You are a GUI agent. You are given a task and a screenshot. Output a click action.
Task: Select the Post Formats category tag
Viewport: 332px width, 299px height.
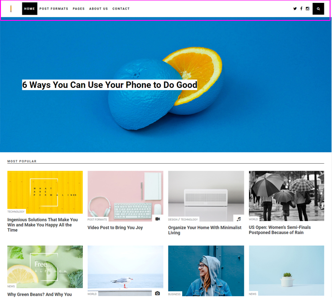[x=97, y=220]
